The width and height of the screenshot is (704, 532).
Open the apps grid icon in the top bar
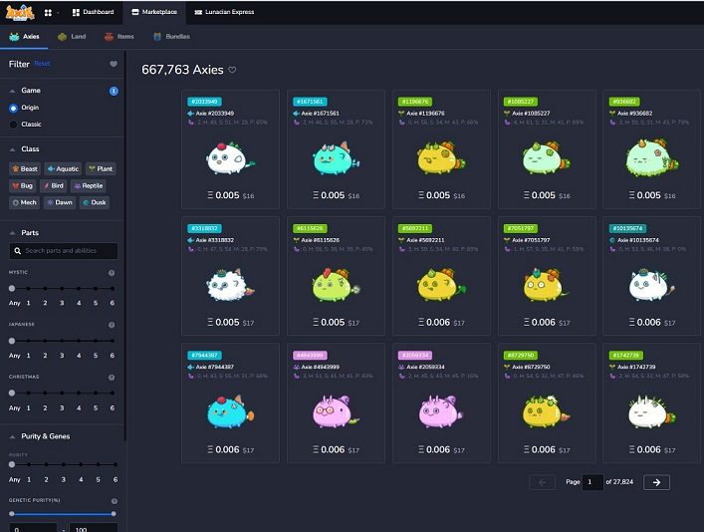point(48,13)
